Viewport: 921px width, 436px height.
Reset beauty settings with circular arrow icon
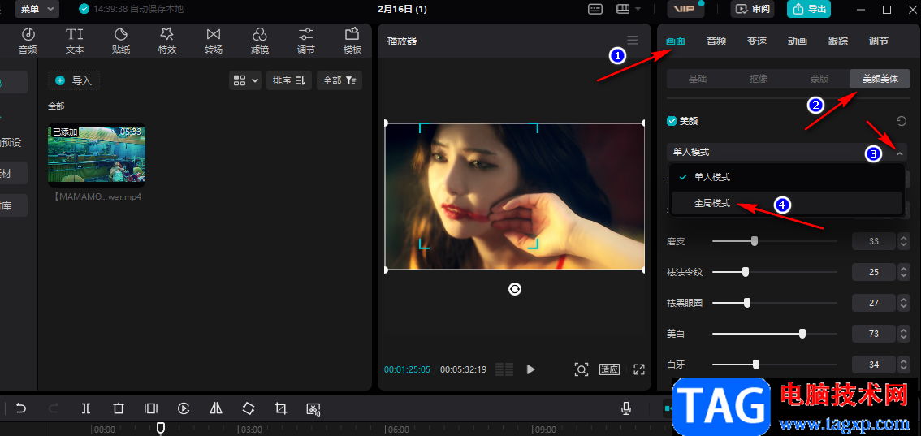(902, 121)
